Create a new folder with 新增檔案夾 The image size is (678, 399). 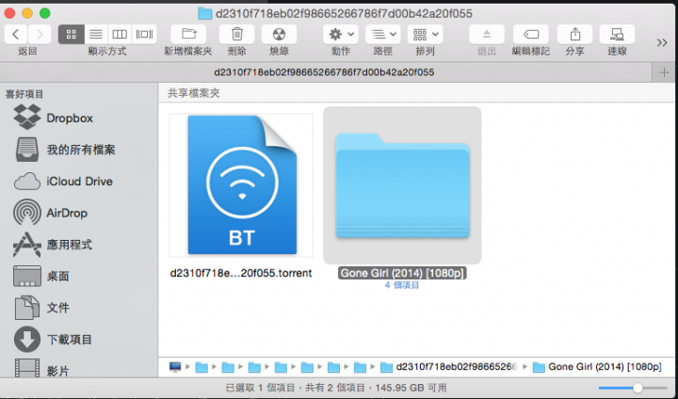point(188,34)
